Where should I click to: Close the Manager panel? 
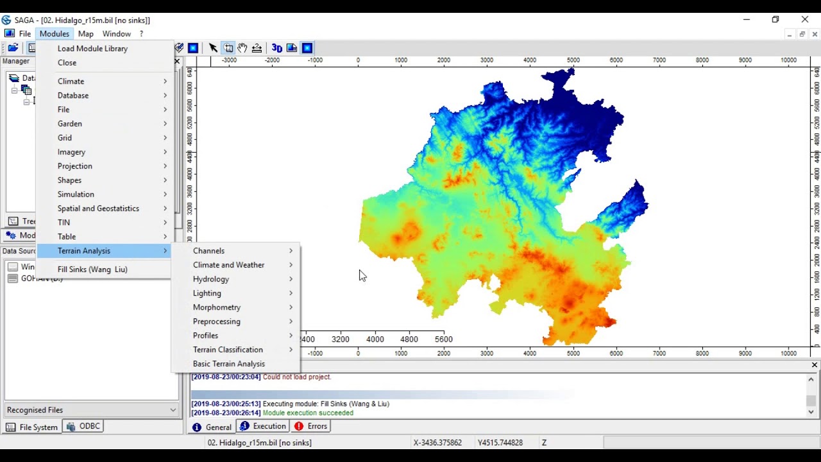coord(177,62)
